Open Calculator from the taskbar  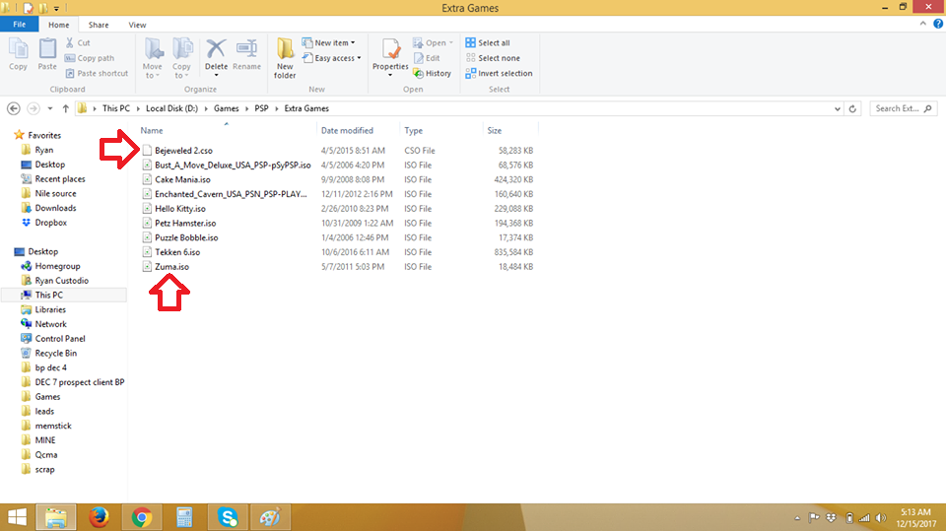(x=184, y=517)
